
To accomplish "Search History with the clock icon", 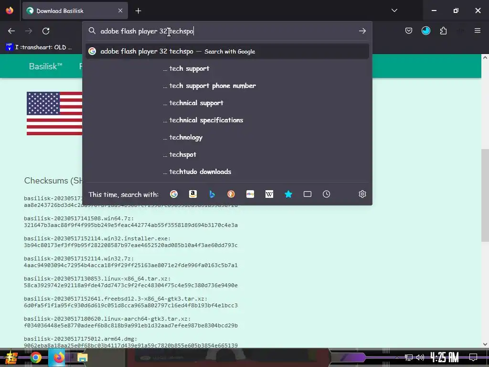I will point(326,194).
